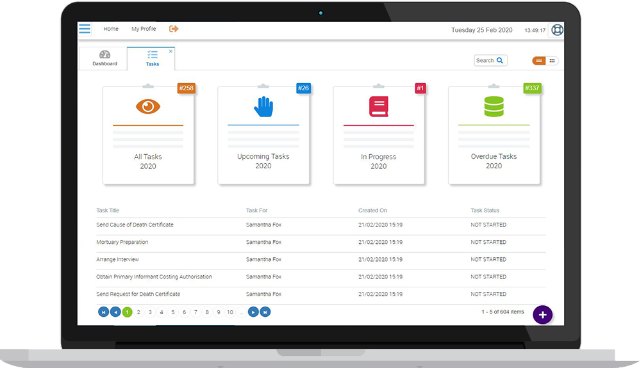641x368 pixels.
Task: Go to page 6
Action: (185, 312)
